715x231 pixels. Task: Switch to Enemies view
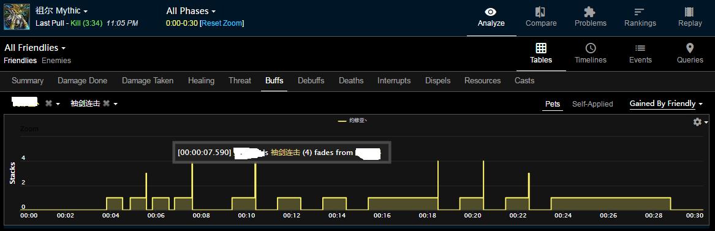tap(56, 61)
